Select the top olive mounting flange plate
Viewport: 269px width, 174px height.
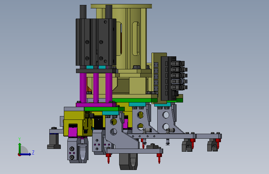[x=121, y=6]
